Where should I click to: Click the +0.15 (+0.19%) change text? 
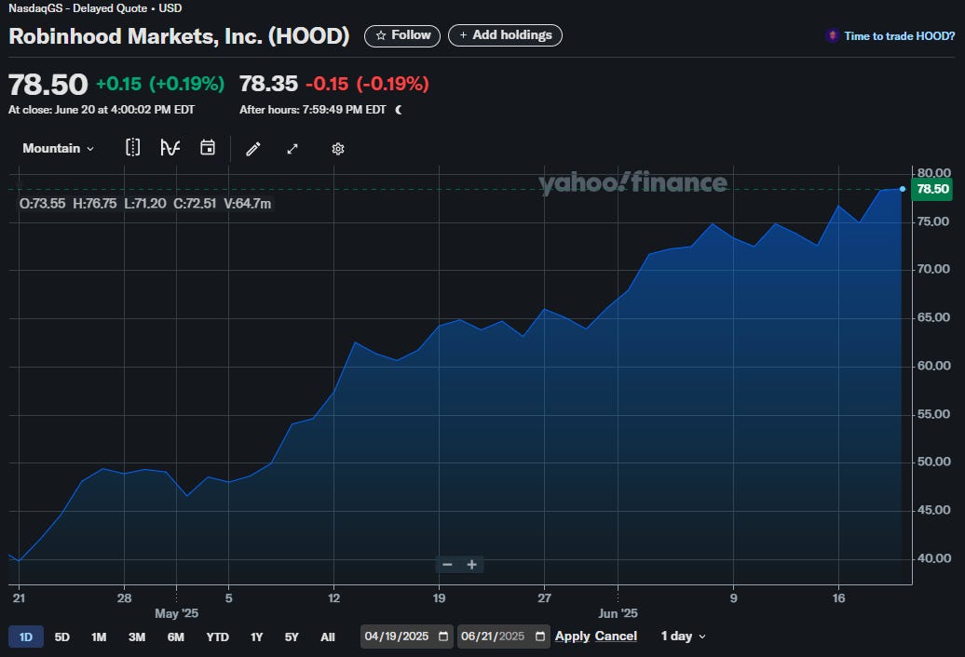[x=160, y=84]
